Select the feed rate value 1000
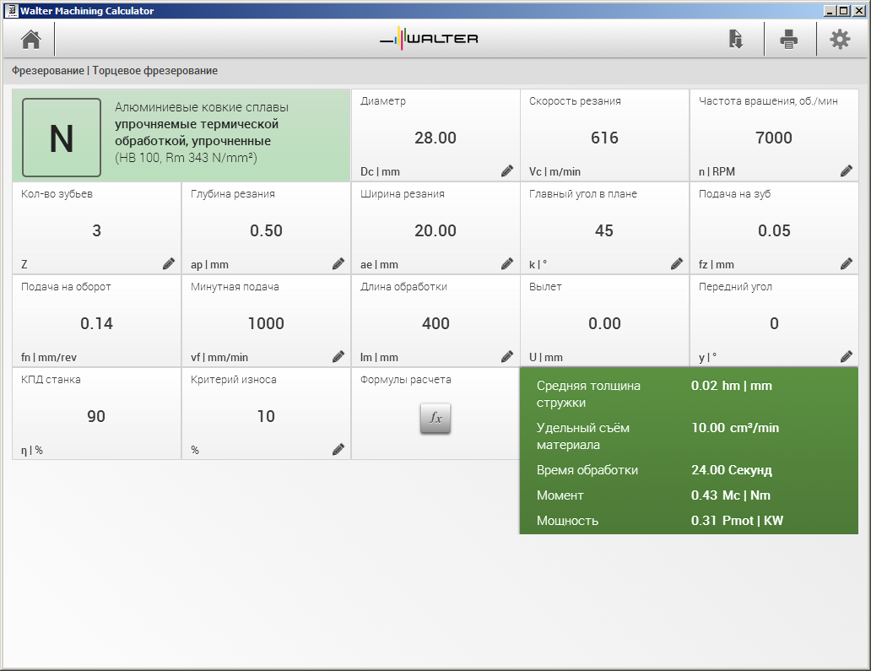871x671 pixels. [266, 323]
